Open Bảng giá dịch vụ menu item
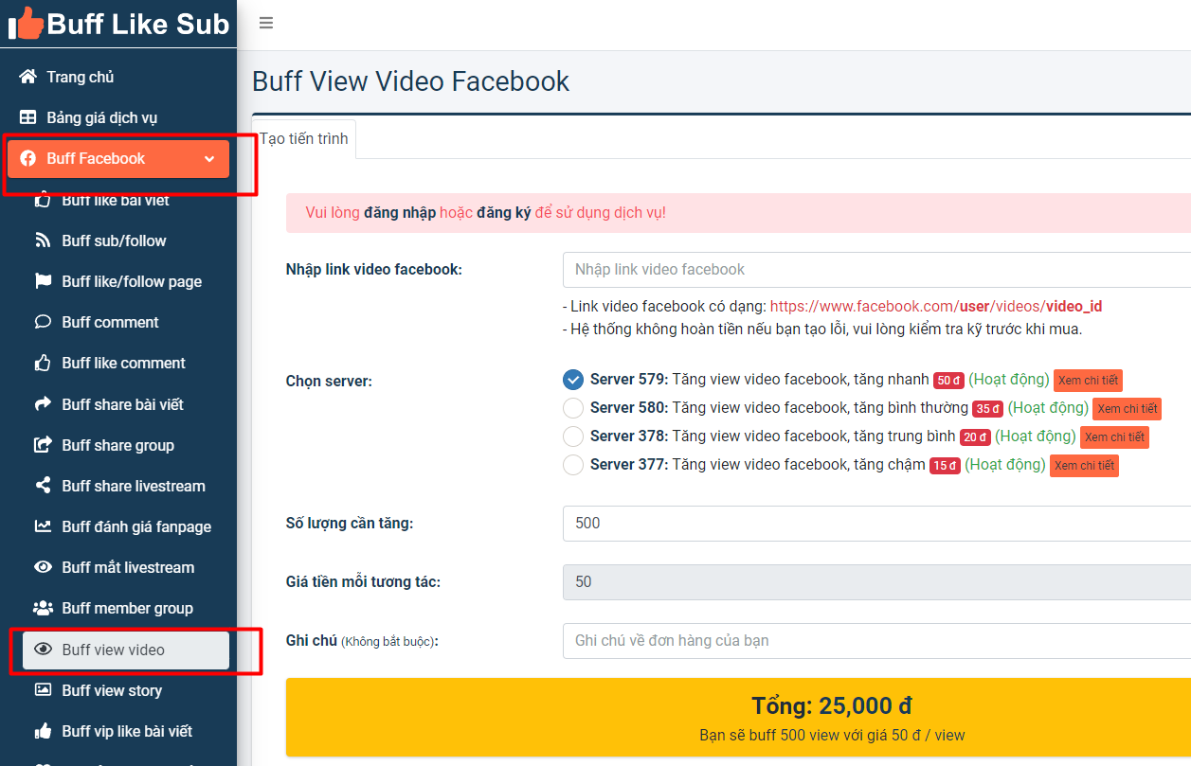1191x766 pixels. click(x=118, y=117)
